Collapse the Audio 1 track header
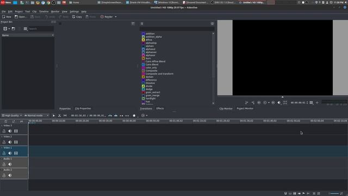 pyautogui.click(x=2, y=159)
